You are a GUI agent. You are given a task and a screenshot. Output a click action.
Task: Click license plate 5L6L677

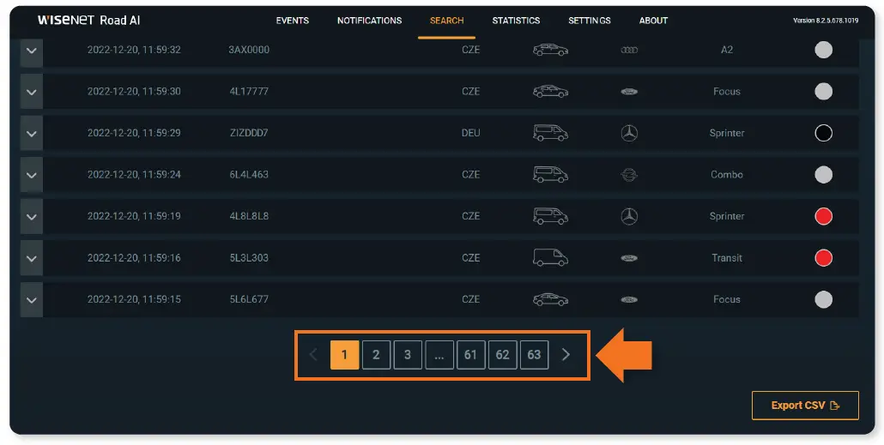tap(249, 299)
